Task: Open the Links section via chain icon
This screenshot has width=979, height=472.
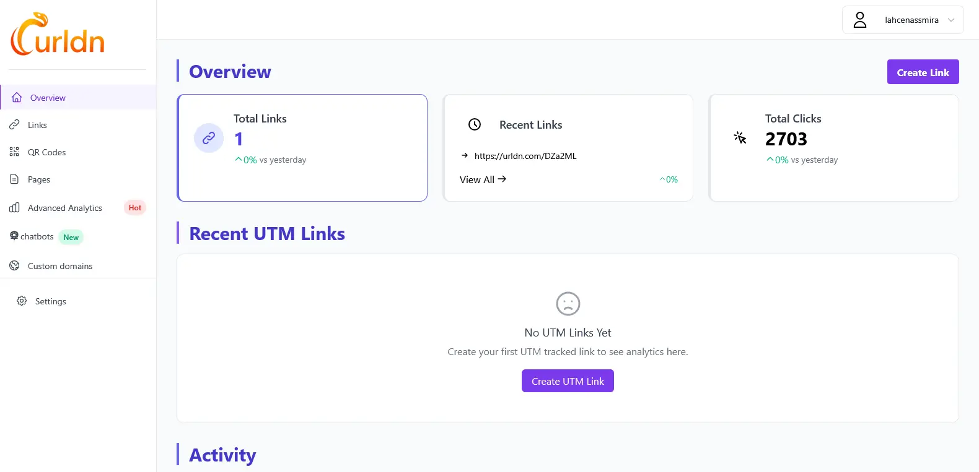Action: (14, 124)
